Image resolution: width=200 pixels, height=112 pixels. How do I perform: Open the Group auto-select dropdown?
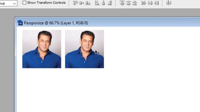[x=8, y=3]
